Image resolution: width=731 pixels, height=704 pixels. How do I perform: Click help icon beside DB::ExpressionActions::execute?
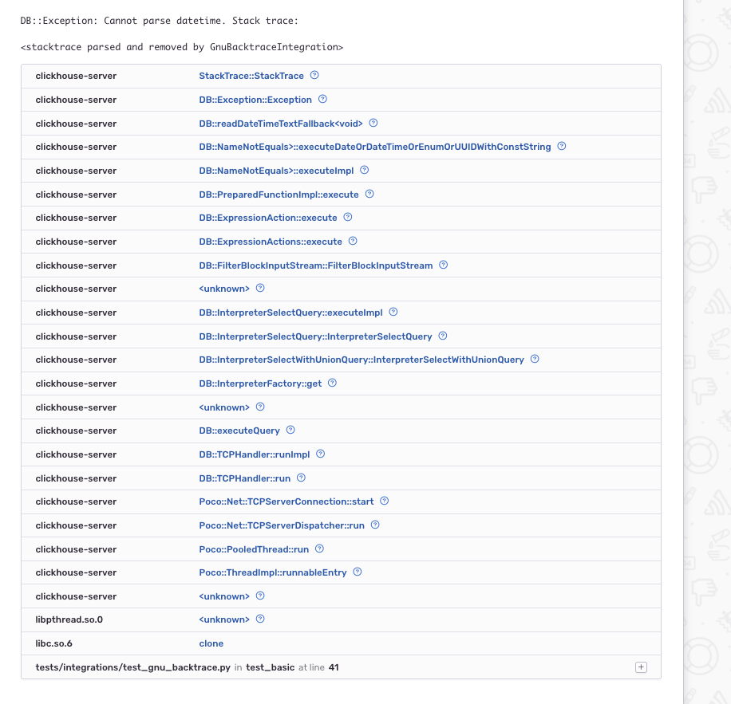pos(353,241)
